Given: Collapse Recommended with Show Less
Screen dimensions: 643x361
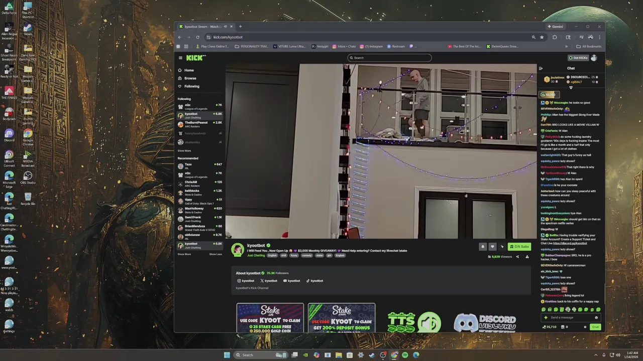Looking at the screenshot, I should 216,254.
